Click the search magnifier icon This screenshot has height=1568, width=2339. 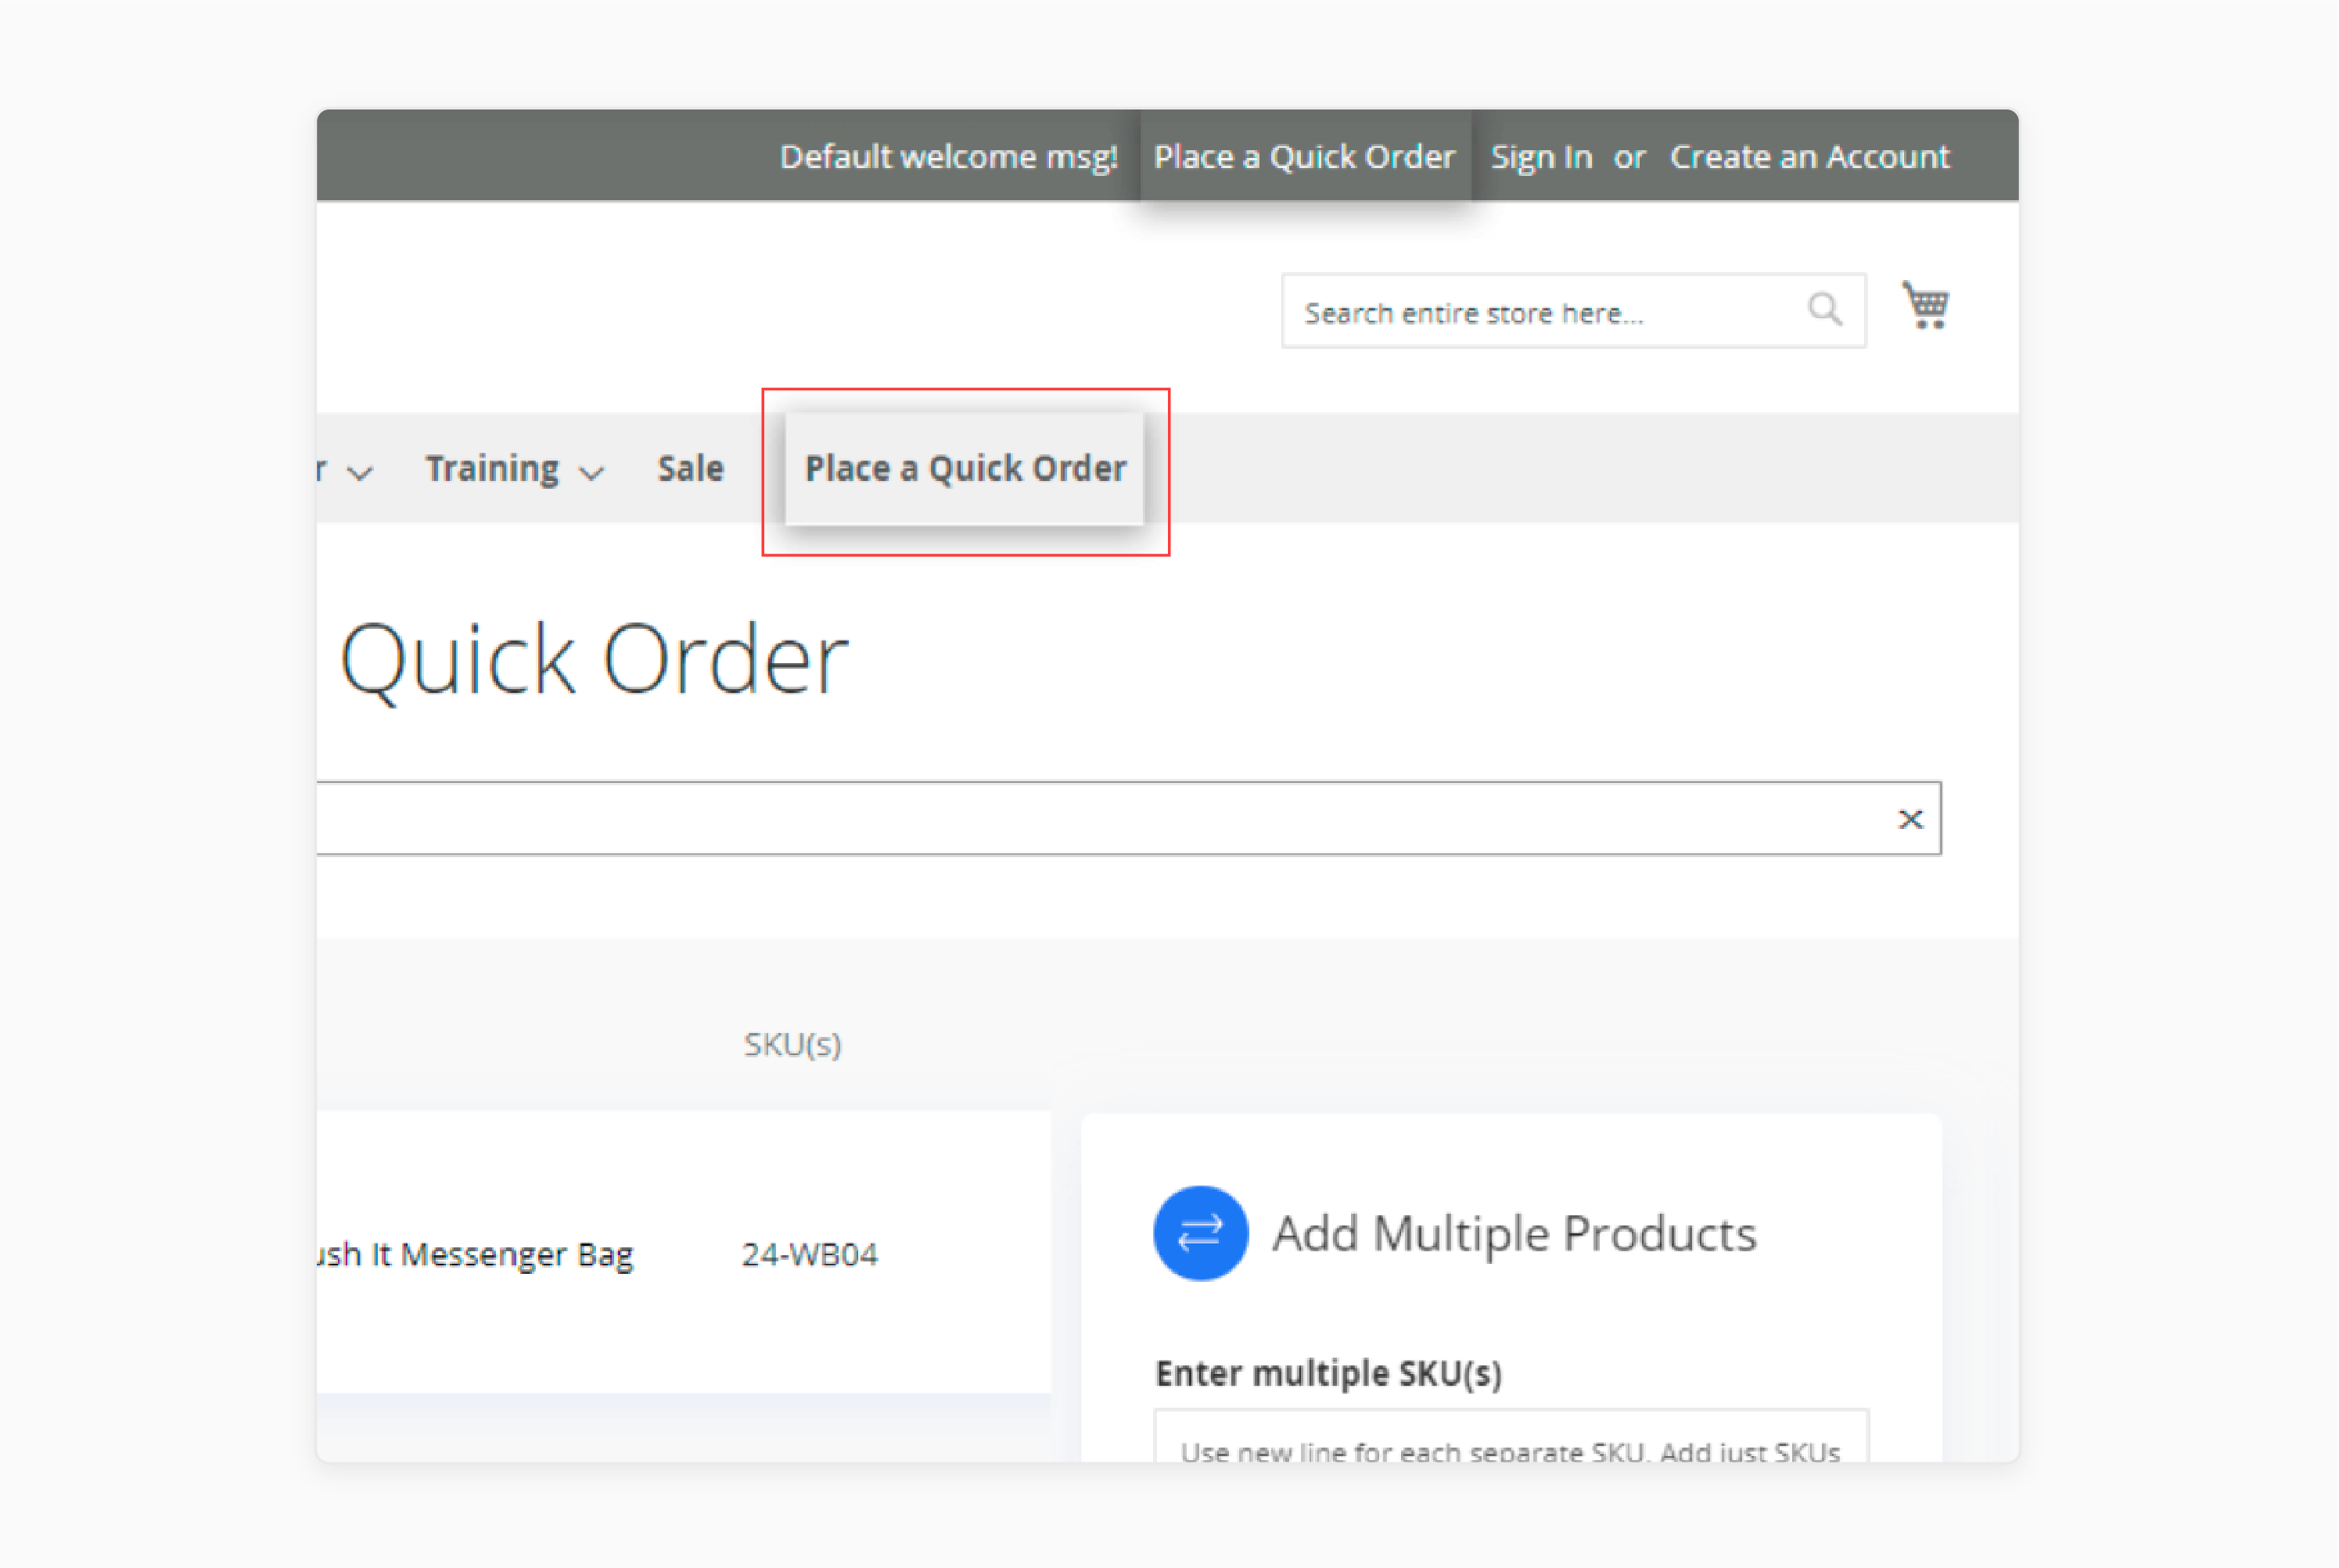[x=1825, y=310]
